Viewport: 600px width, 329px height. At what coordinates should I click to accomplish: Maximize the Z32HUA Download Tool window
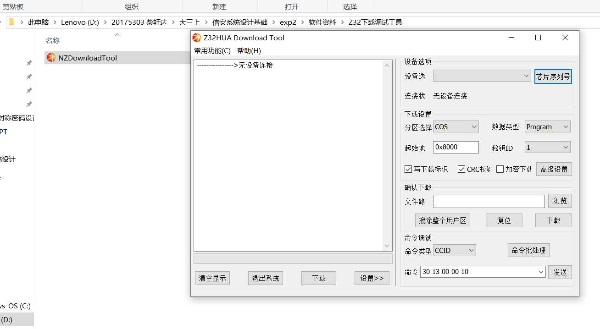coord(538,38)
